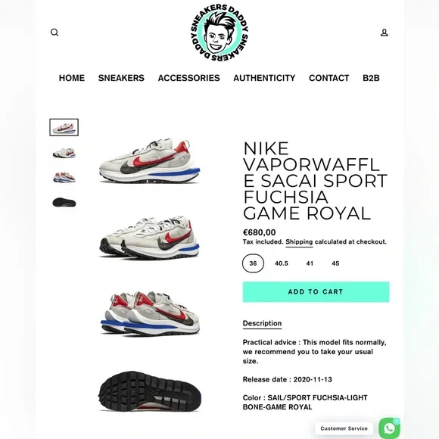Select size 45
This screenshot has height=439, width=439.
335,263
